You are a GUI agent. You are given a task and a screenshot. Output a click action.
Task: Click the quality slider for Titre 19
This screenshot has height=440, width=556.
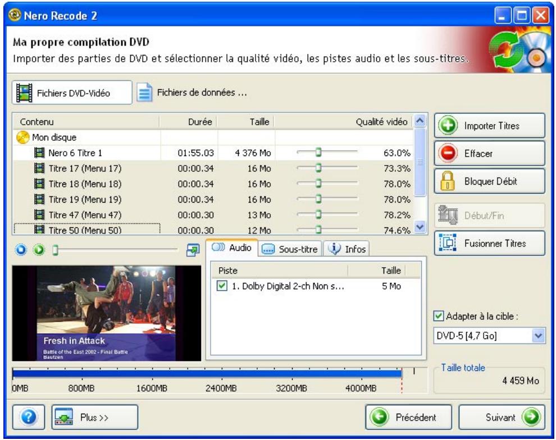[x=327, y=199]
